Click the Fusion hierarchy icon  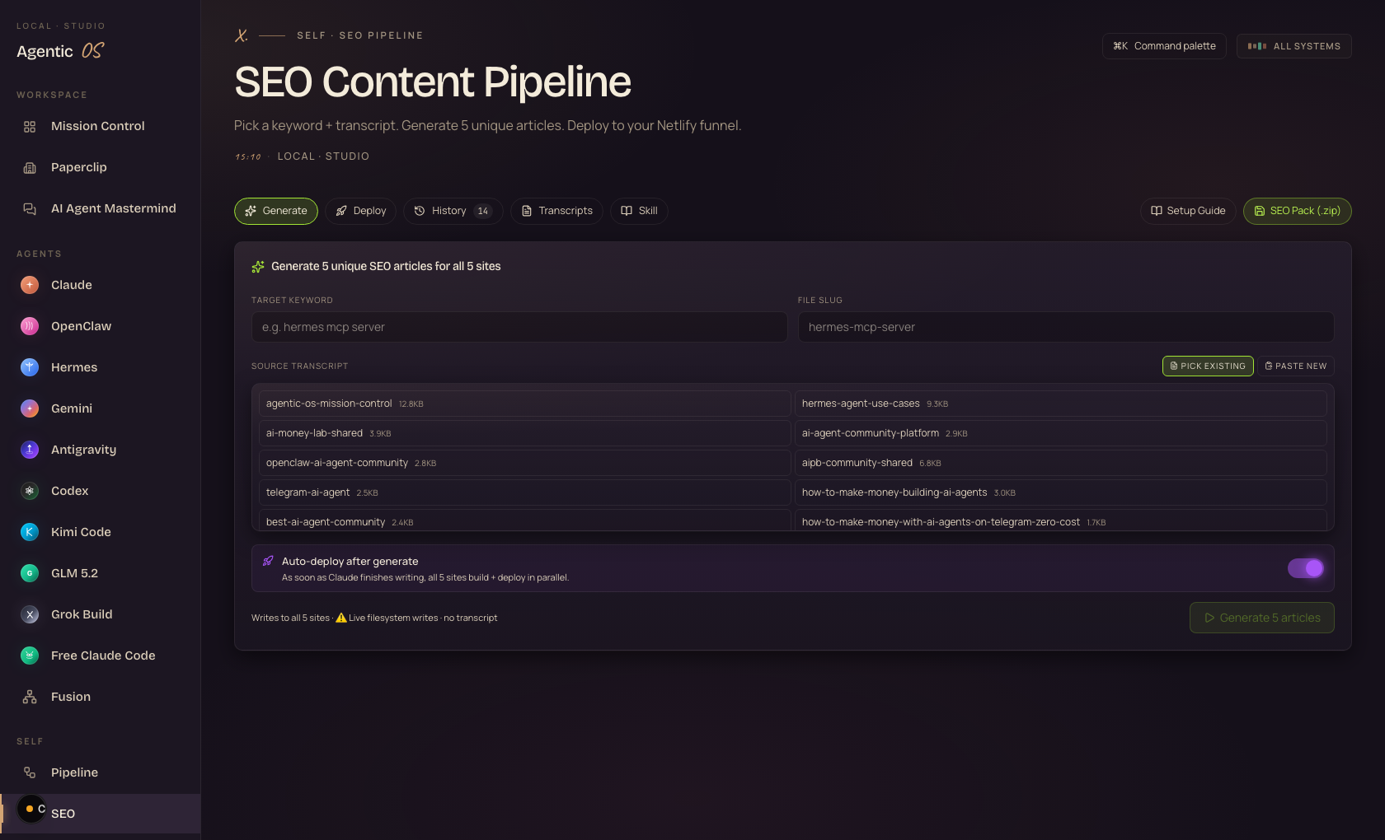pos(30,697)
